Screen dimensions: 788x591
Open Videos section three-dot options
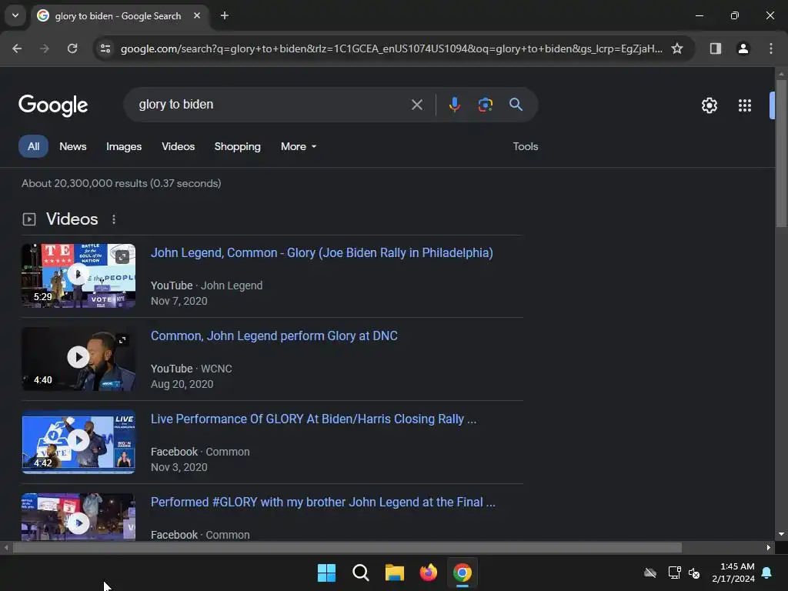[x=114, y=219]
